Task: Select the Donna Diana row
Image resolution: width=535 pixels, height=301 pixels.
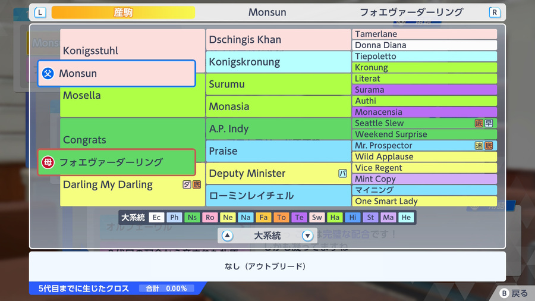Action: click(424, 45)
